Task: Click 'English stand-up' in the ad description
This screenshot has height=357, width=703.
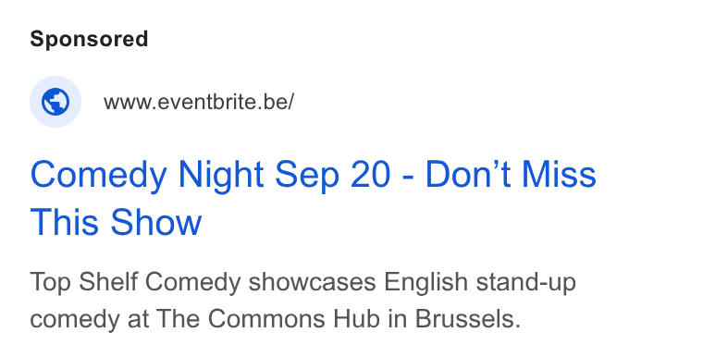Action: 480,283
